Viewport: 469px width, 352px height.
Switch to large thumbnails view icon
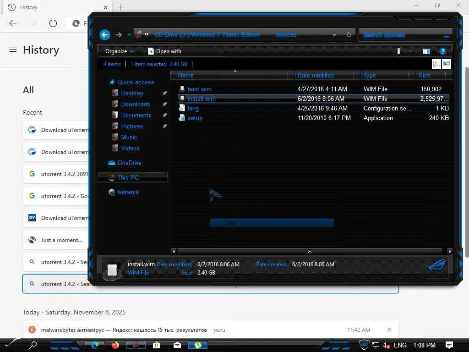[447, 64]
